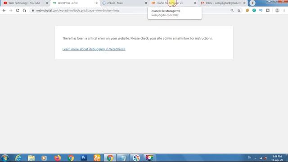Image resolution: width=288 pixels, height=162 pixels.
Task: Open the network signal tray icon
Action: (261, 158)
